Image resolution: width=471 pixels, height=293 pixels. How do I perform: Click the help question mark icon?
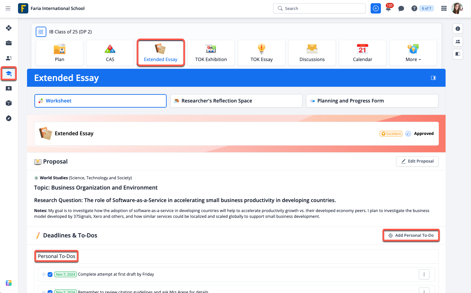[x=414, y=8]
